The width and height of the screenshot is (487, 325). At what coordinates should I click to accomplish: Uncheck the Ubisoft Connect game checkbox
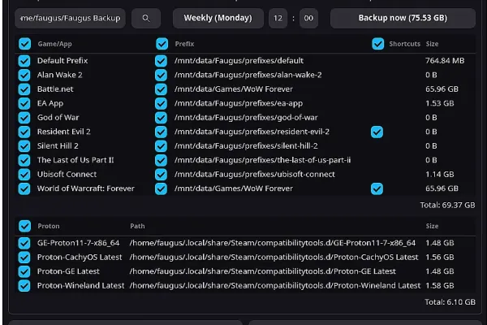coord(24,175)
